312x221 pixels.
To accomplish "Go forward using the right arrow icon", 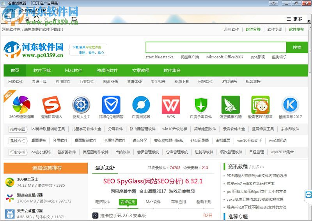I will click(64, 19).
